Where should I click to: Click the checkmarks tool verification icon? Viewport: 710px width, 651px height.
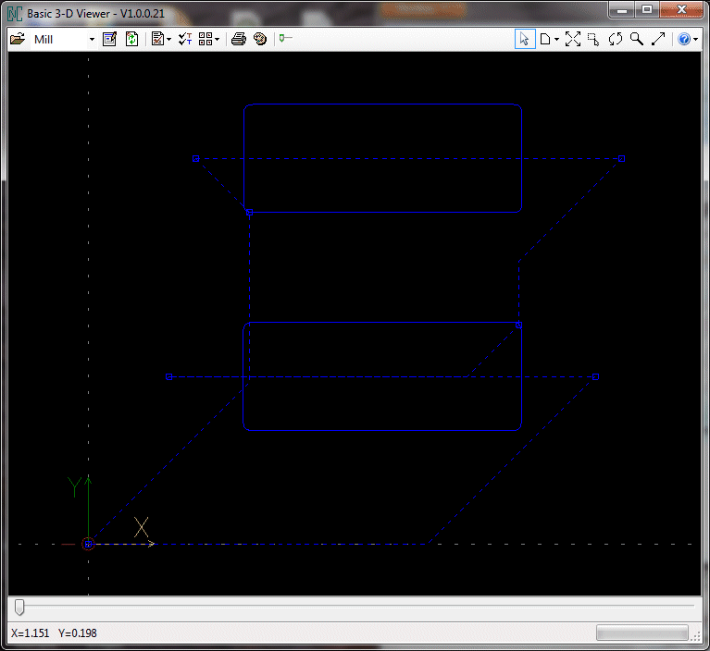(x=183, y=40)
